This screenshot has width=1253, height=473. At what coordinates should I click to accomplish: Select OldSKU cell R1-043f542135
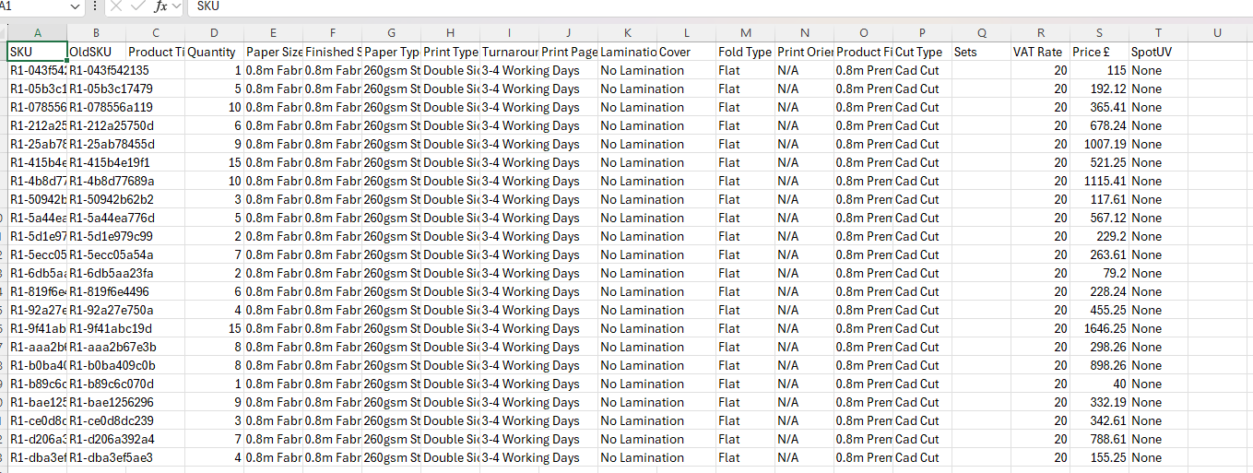tap(96, 70)
